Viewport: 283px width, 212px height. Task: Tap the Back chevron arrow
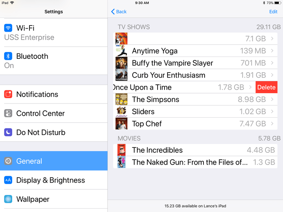(113, 11)
